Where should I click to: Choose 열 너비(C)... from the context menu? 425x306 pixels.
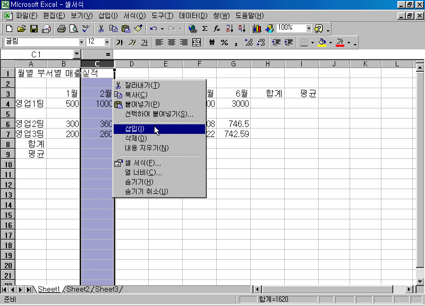159,172
